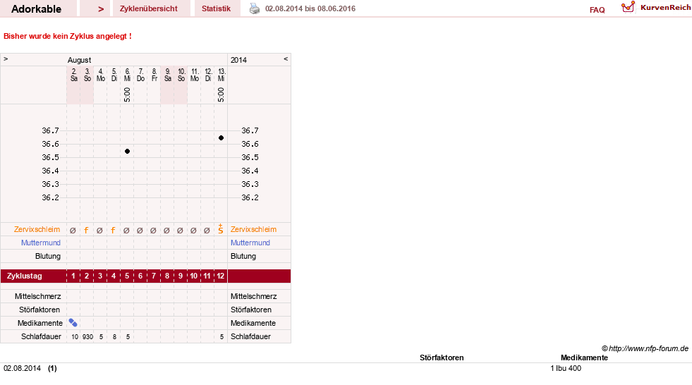The height and width of the screenshot is (385, 692).
Task: Click Zyklustag number 5
Action: click(127, 276)
